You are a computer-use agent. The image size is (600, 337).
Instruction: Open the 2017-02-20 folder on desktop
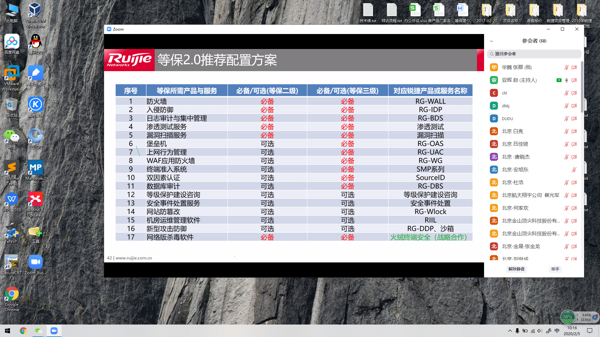487,13
